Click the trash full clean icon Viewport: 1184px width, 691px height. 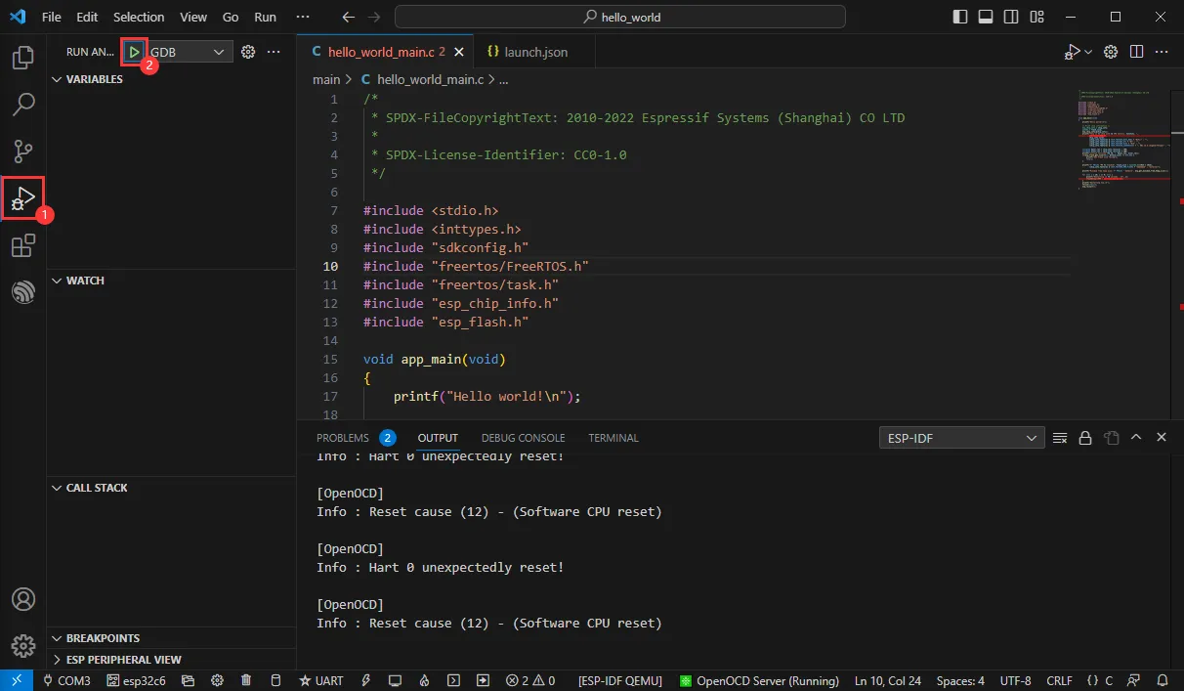tap(246, 680)
